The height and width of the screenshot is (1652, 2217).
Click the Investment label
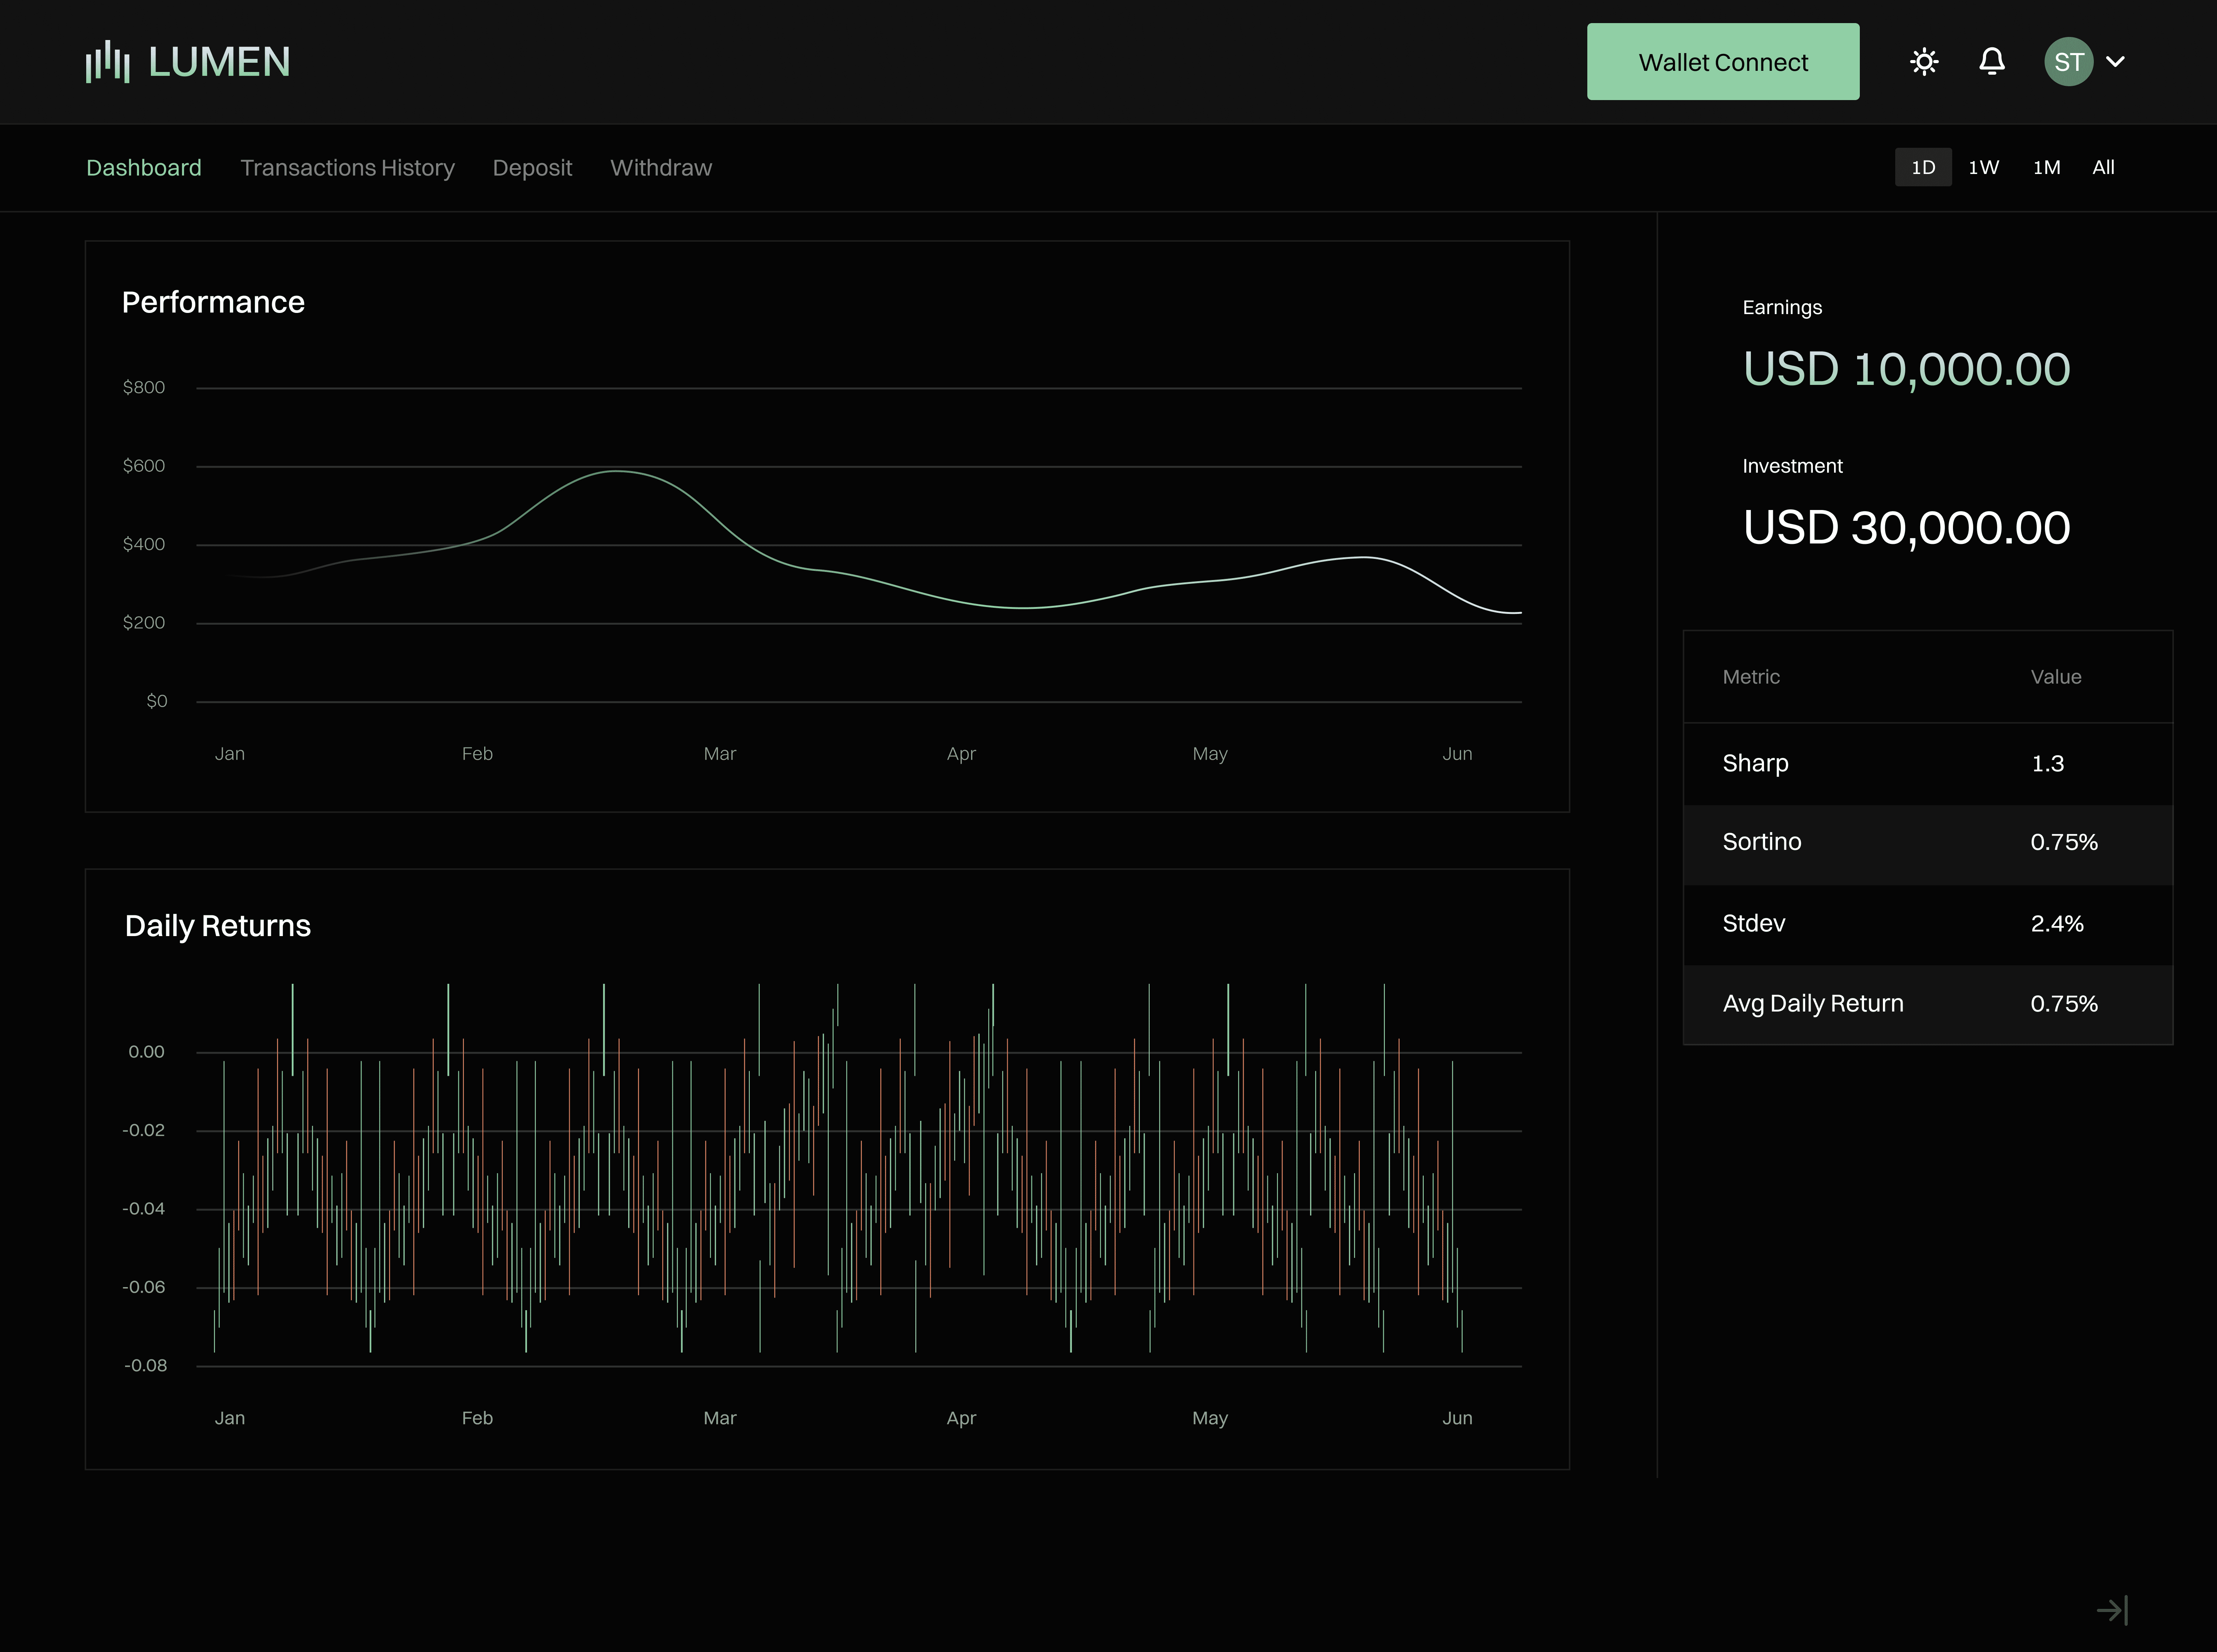pos(1792,466)
